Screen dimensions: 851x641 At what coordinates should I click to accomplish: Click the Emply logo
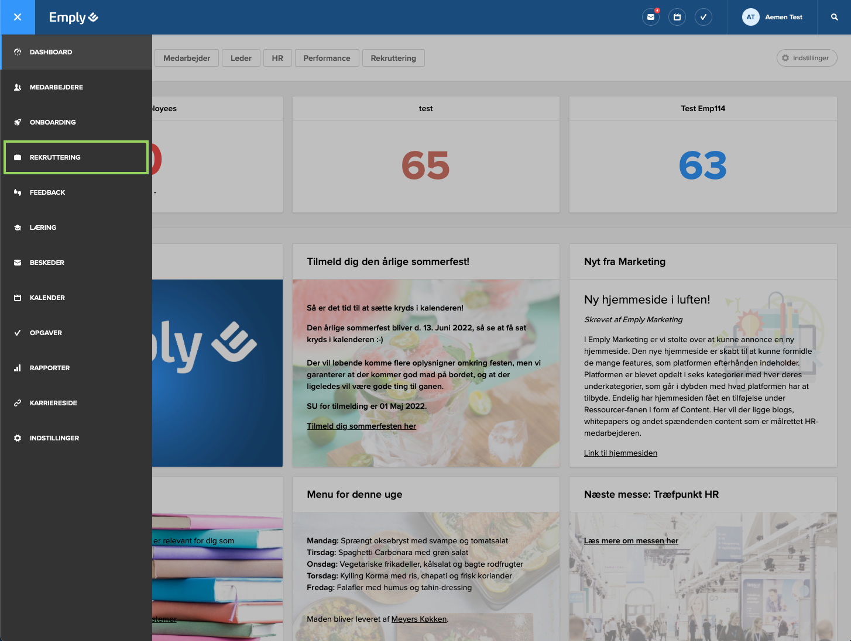[73, 18]
